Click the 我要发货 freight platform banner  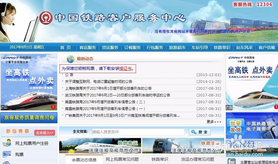(252, 125)
